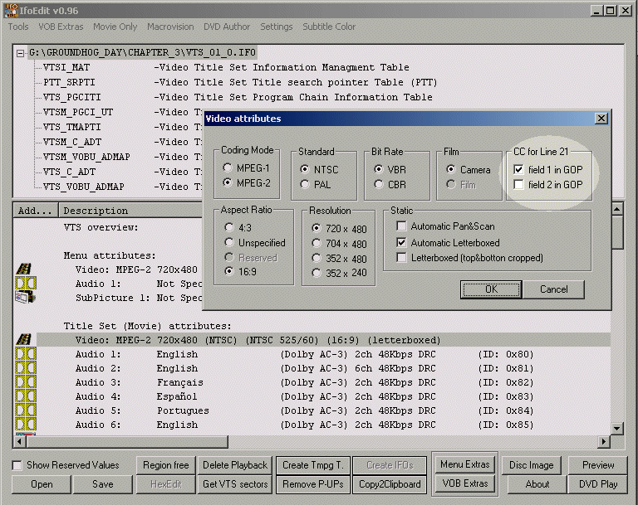The height and width of the screenshot is (505, 638).
Task: Select the Camera option in Film group
Action: coord(469,169)
